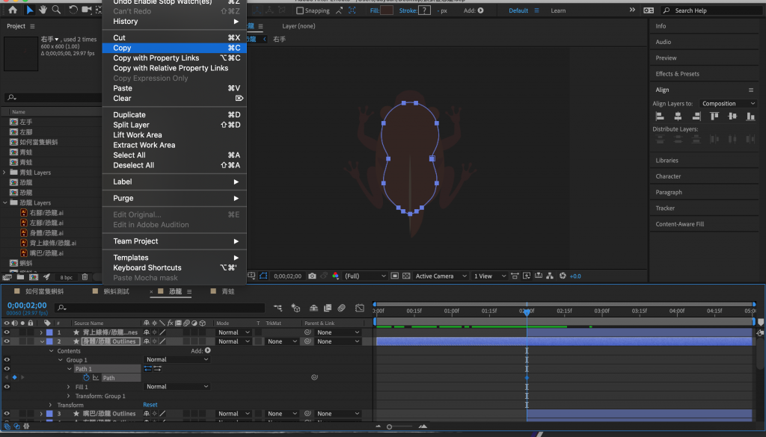This screenshot has width=766, height=437.
Task: Choose Duplicate from the Edit menu
Action: point(129,115)
